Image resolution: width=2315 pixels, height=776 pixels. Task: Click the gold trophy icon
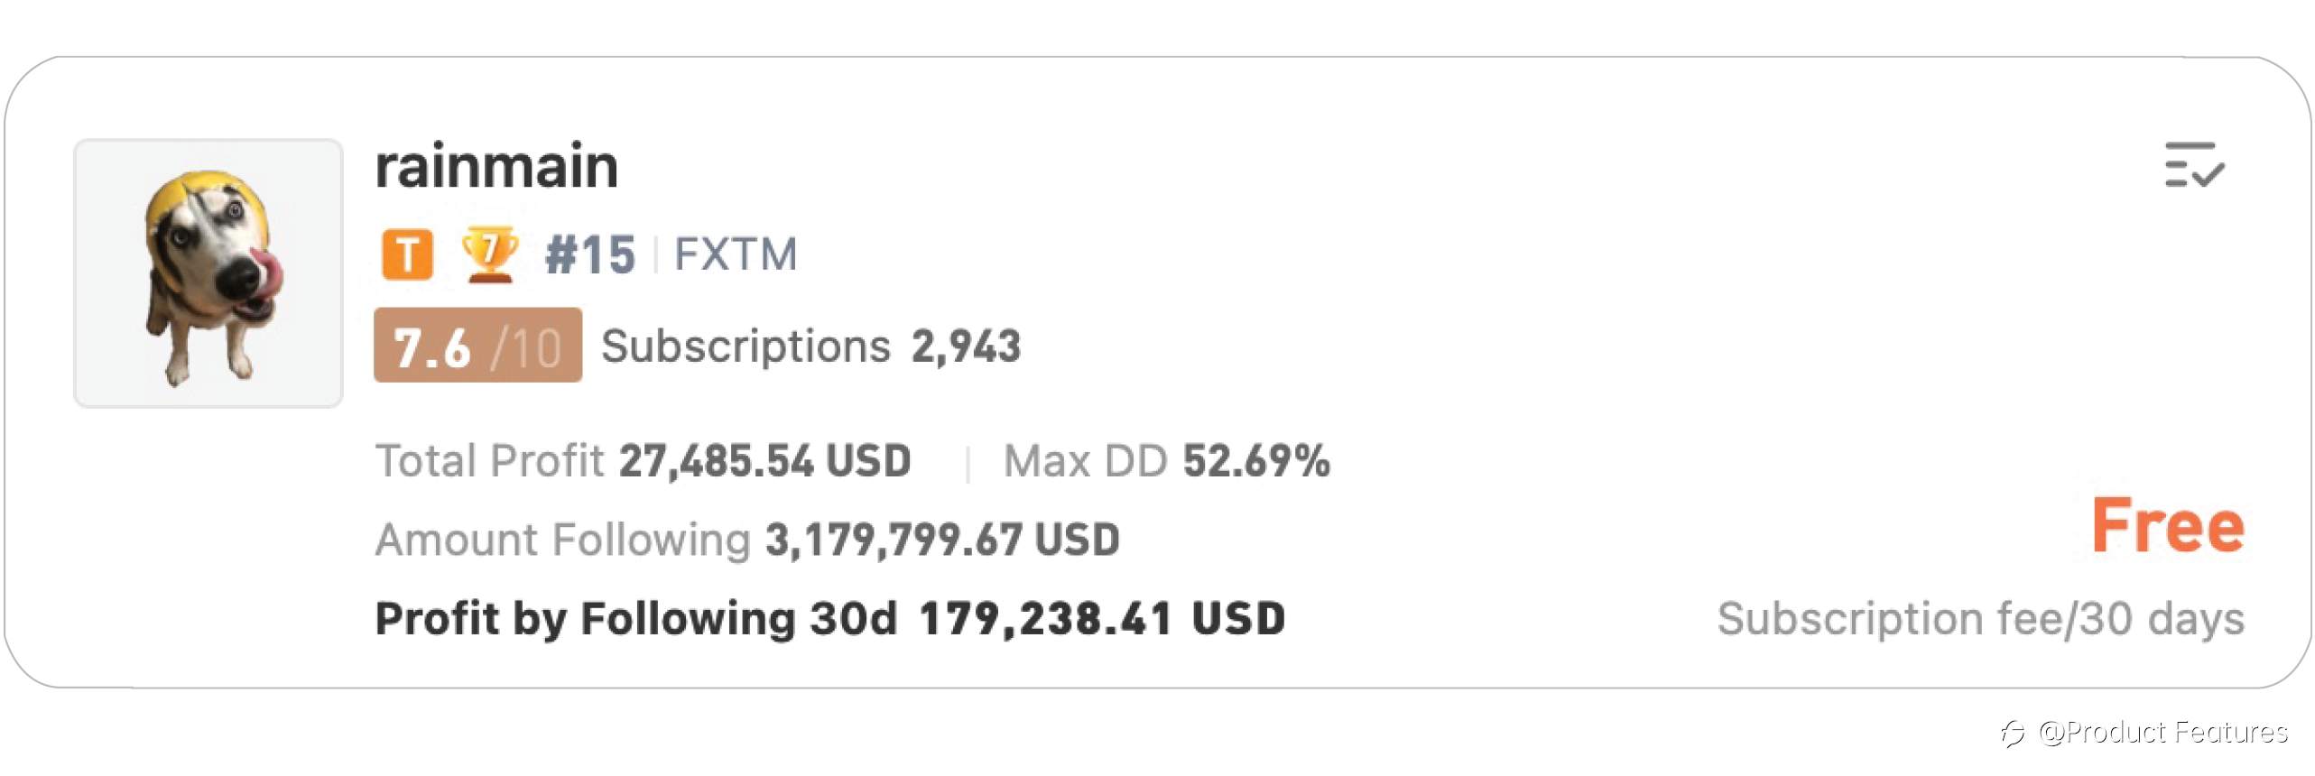[488, 254]
